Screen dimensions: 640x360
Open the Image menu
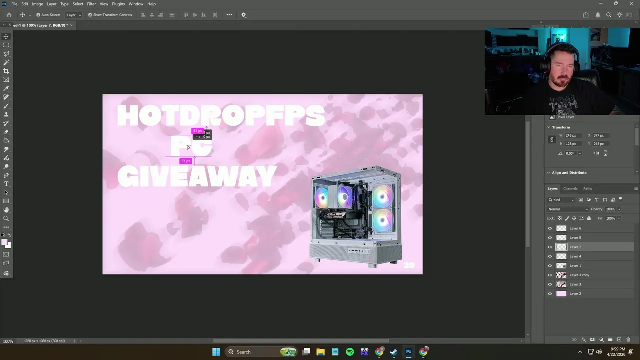point(37,4)
